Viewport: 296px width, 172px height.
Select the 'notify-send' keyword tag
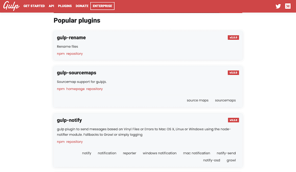(x=226, y=153)
